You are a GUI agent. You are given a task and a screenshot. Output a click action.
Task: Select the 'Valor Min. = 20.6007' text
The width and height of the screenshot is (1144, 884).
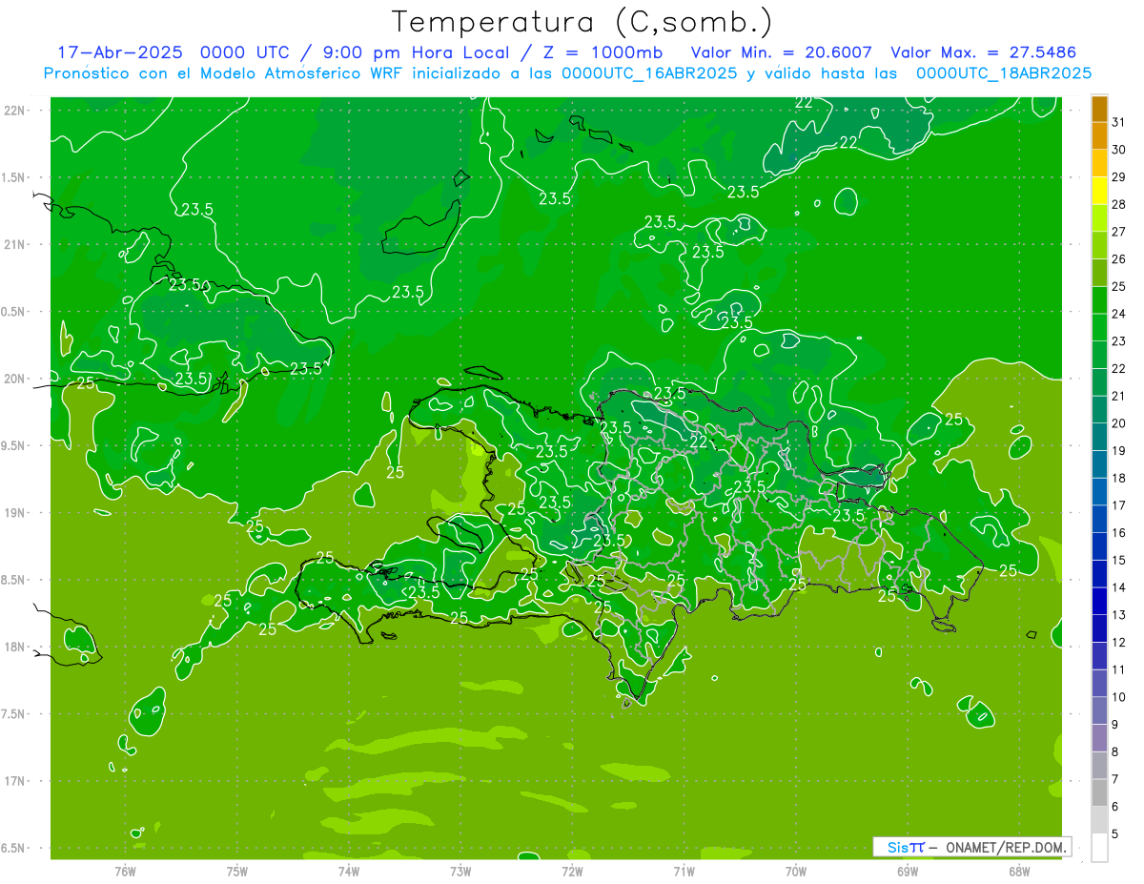pyautogui.click(x=781, y=52)
